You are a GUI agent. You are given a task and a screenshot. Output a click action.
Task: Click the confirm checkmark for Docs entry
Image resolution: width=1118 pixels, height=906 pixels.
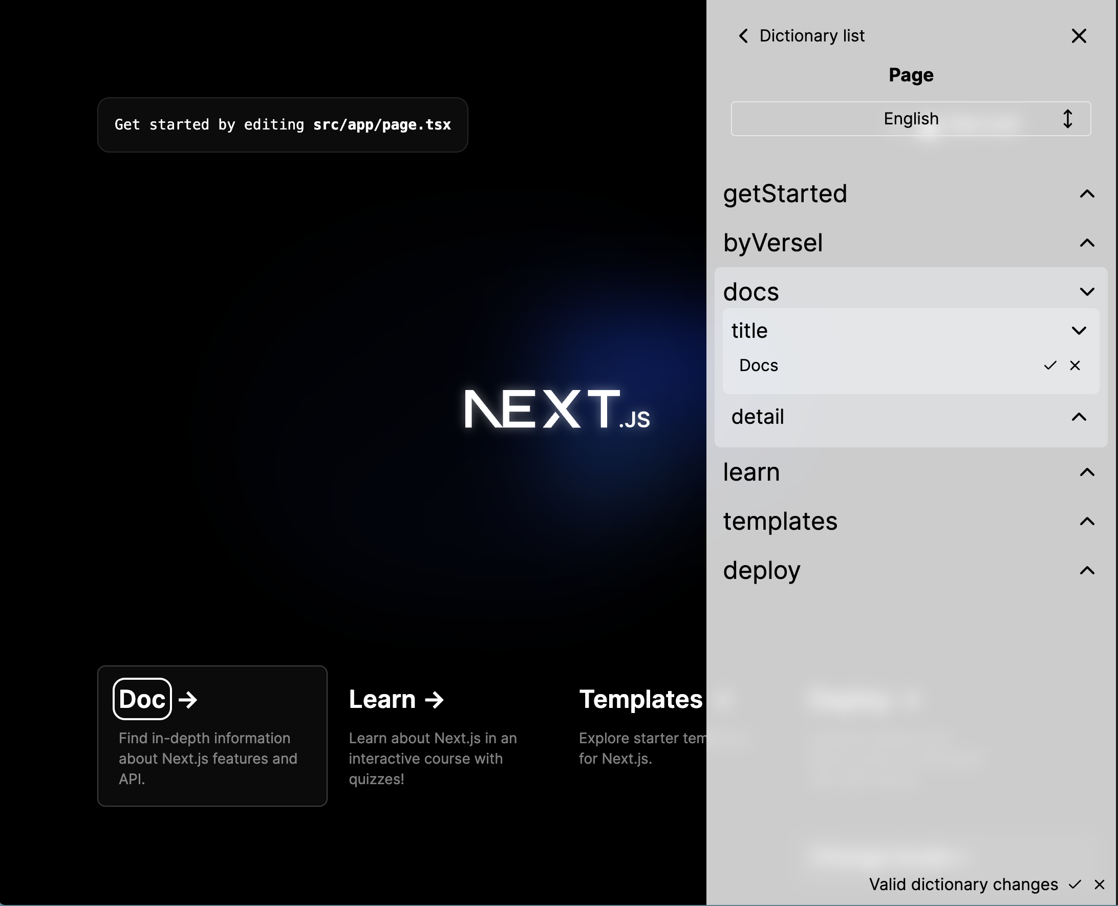[x=1049, y=364]
